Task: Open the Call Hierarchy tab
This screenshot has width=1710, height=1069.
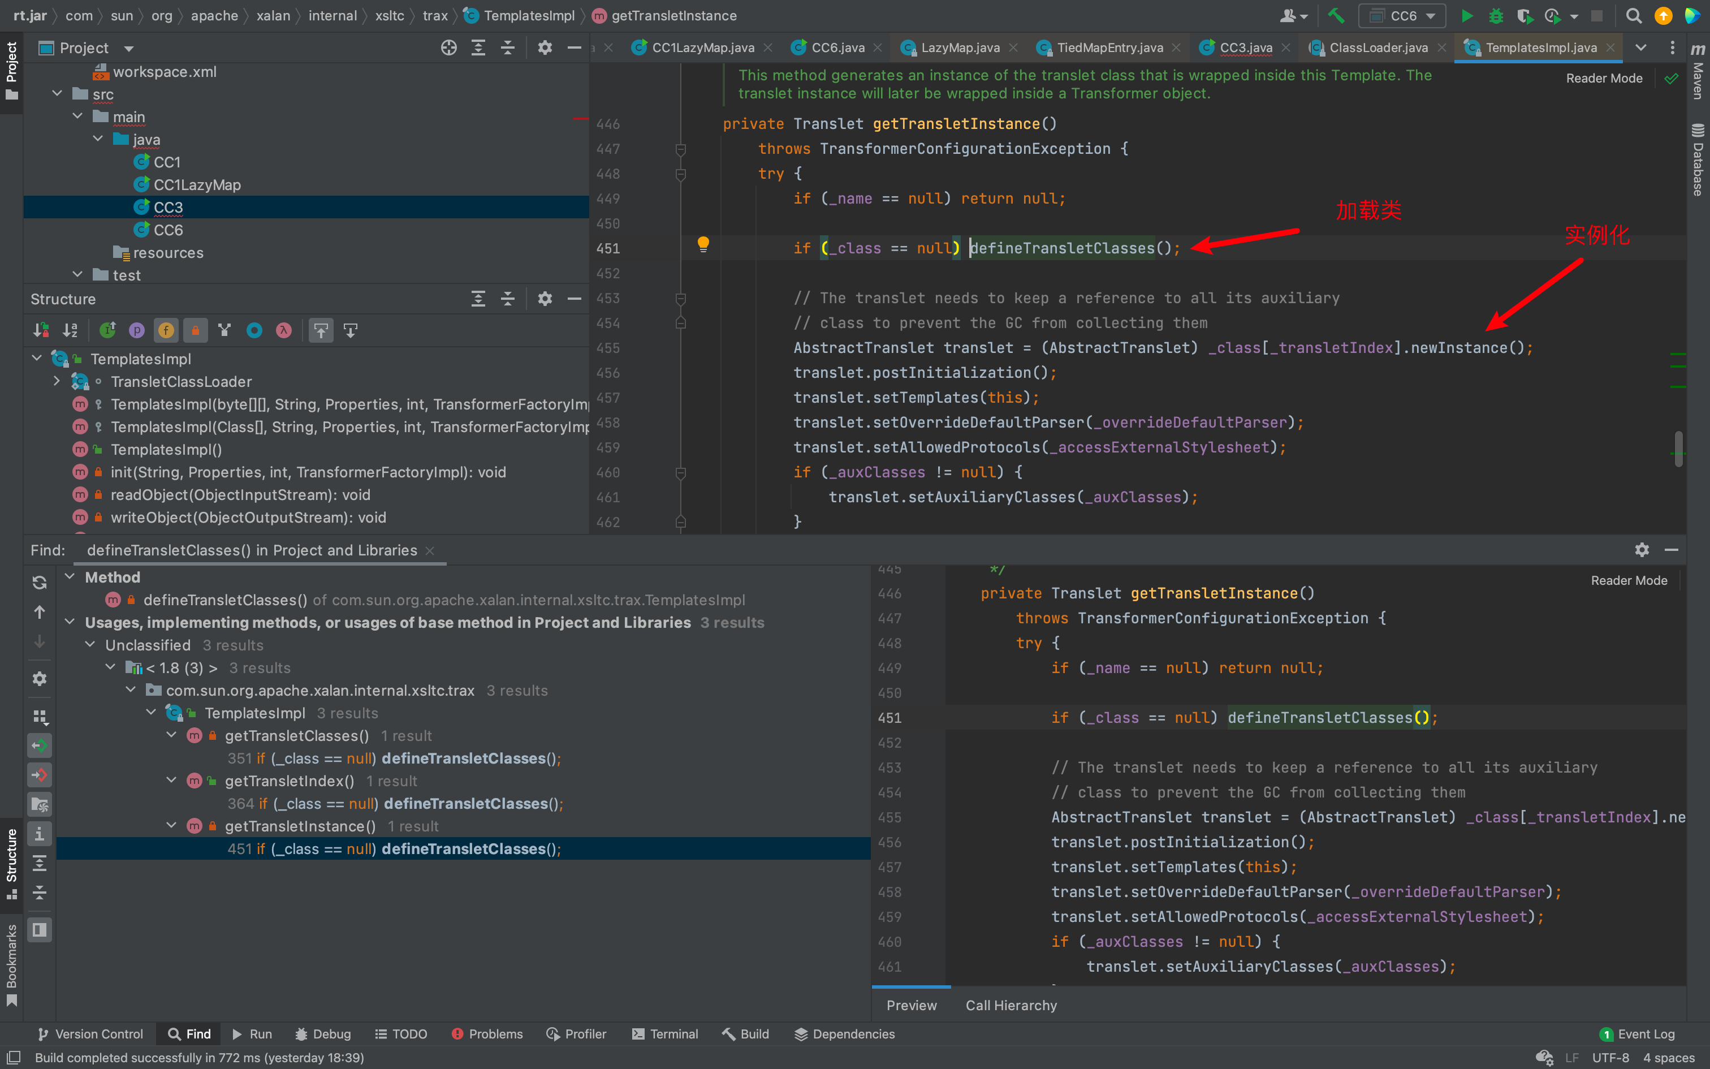Action: (x=1011, y=1005)
